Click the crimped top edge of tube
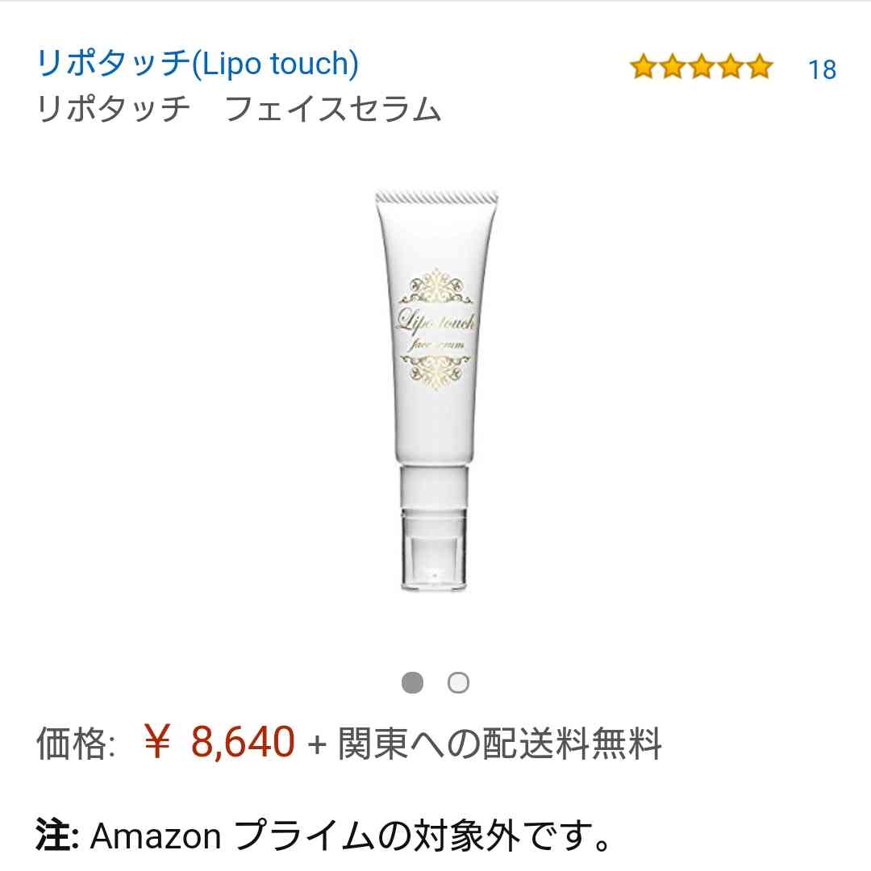 (436, 198)
